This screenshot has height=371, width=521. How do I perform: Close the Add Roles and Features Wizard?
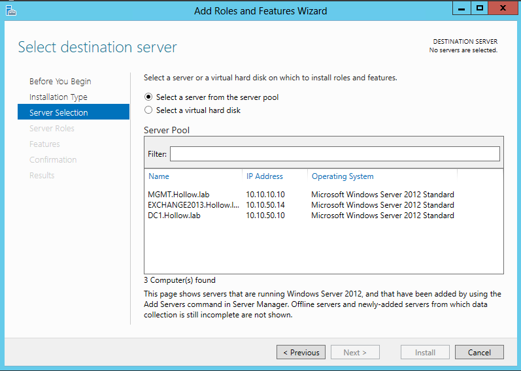click(x=503, y=8)
